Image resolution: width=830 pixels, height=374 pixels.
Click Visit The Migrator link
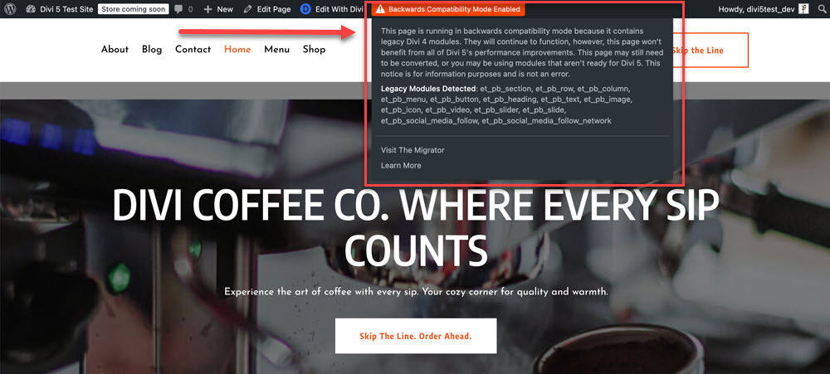coord(413,150)
